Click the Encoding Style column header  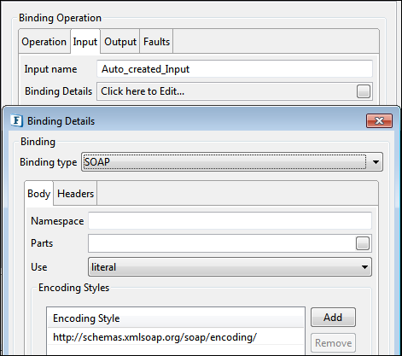(176, 318)
